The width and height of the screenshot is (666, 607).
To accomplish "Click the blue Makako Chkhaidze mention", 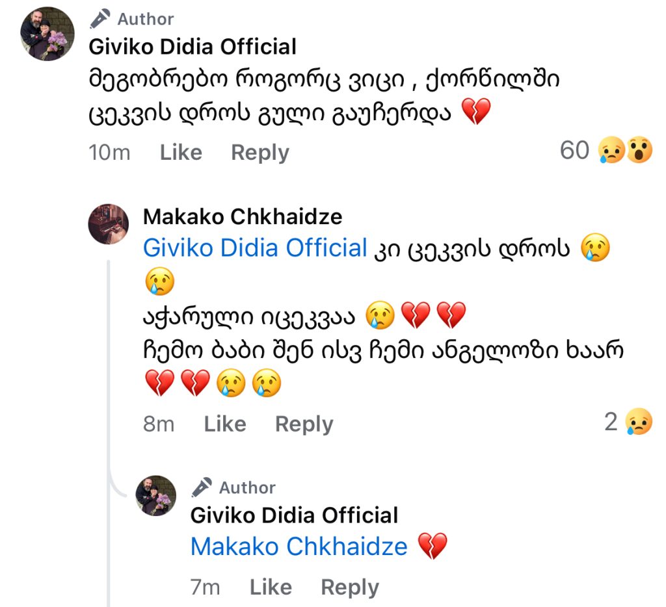I will 299,547.
